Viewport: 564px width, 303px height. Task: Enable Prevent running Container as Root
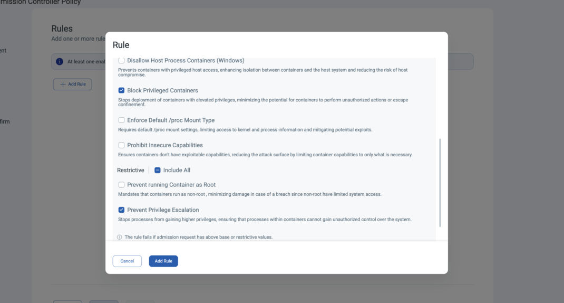(122, 185)
